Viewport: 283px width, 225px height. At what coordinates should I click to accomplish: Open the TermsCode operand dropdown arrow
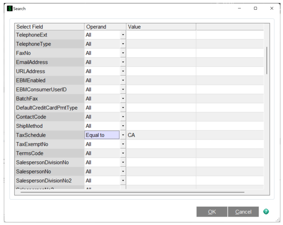click(123, 153)
